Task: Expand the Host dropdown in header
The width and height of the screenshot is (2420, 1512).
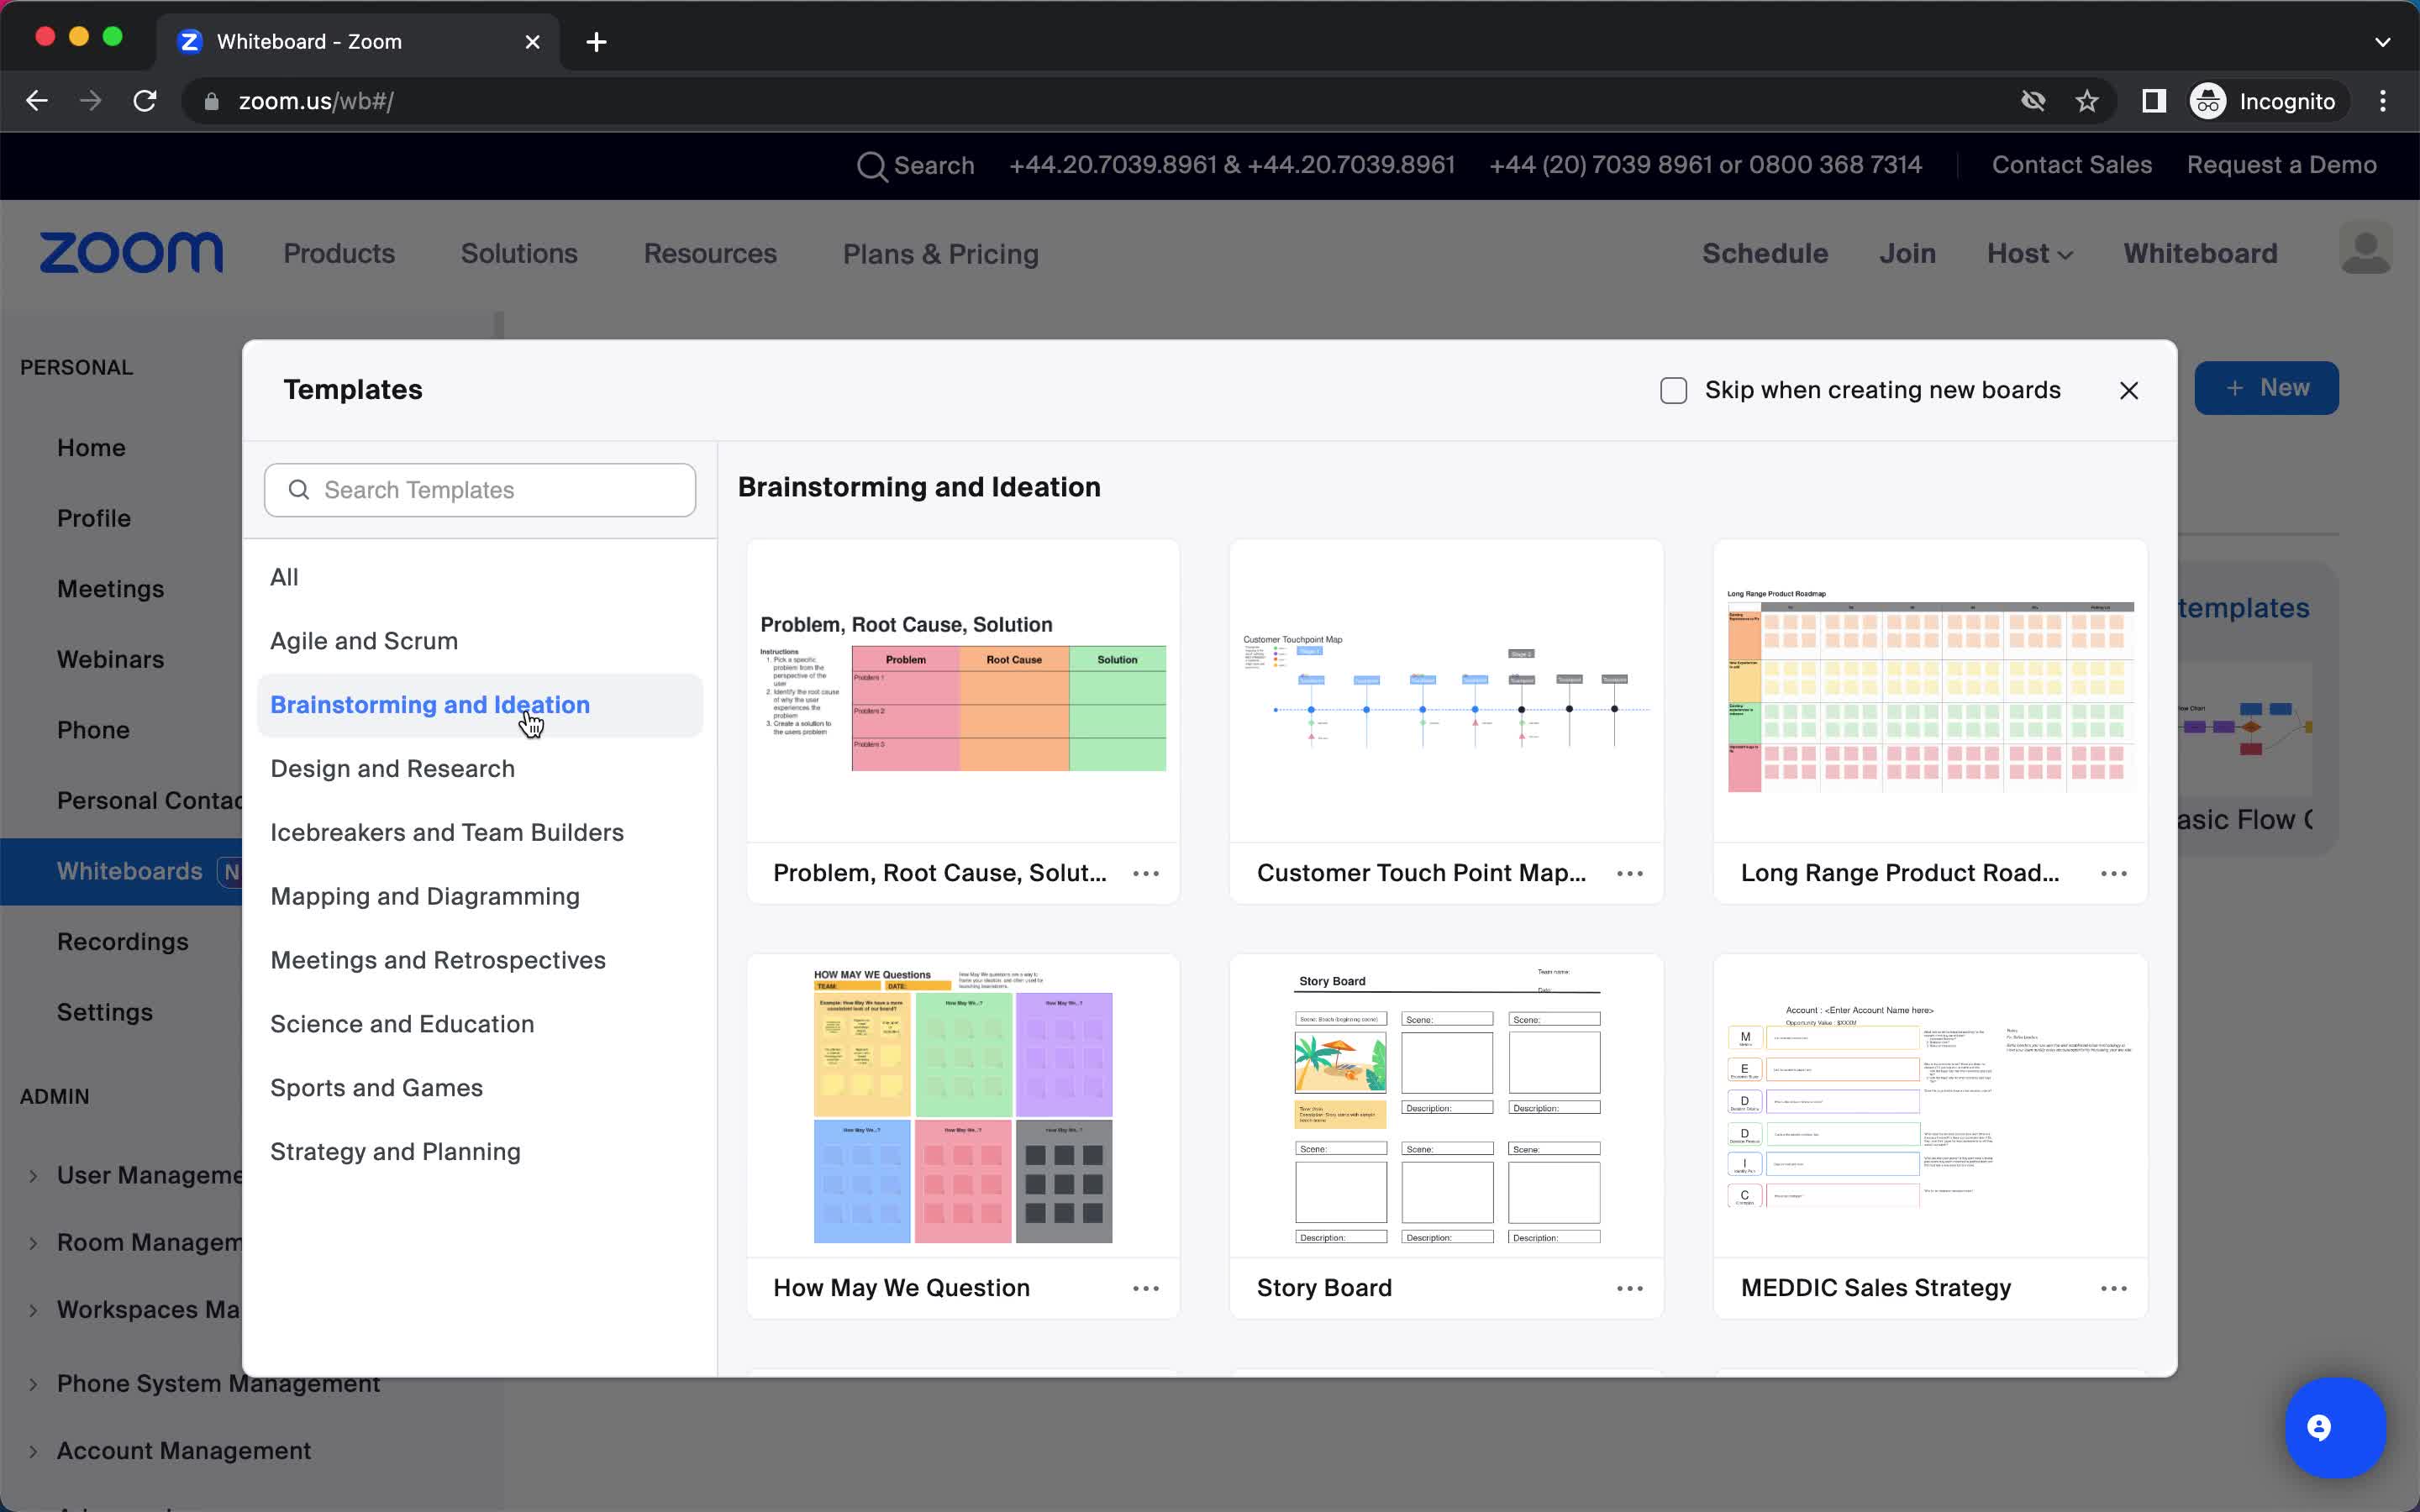Action: pos(2029,254)
